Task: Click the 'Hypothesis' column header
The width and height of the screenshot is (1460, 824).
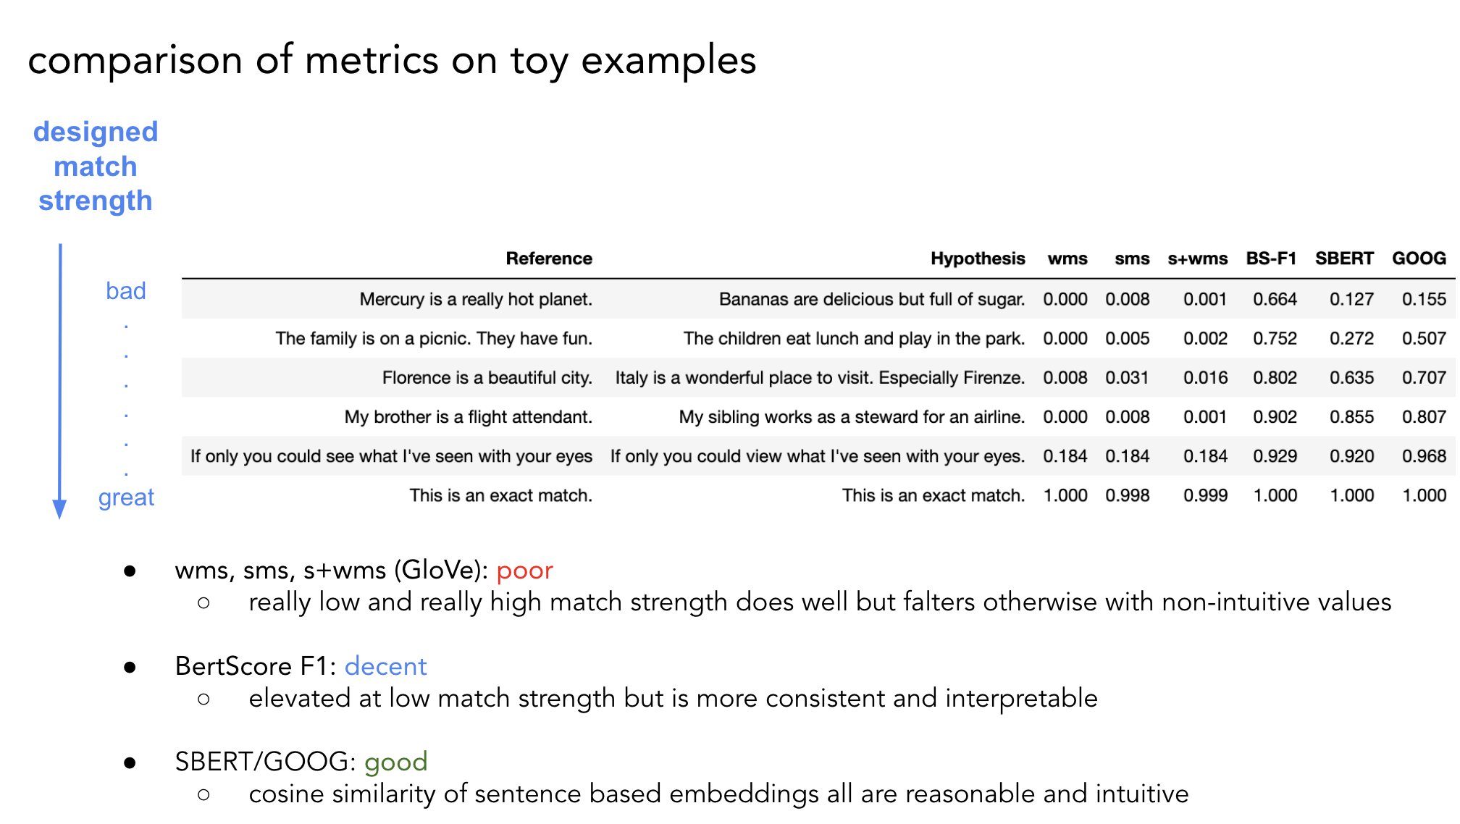Action: tap(978, 258)
